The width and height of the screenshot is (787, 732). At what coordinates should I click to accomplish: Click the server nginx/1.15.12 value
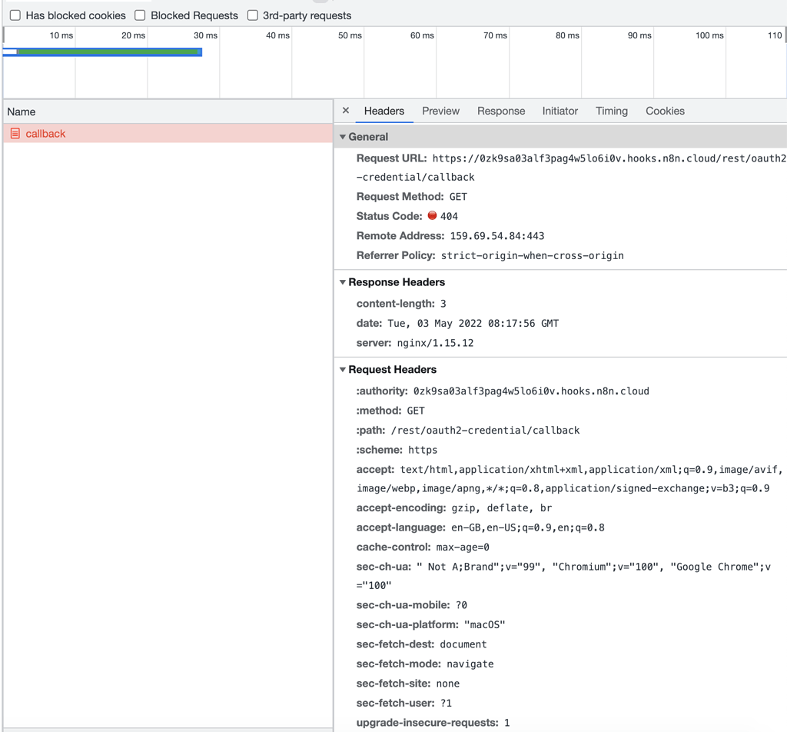tap(435, 343)
